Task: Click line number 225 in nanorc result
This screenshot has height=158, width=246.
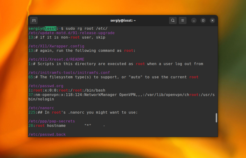Action: (x=32, y=112)
